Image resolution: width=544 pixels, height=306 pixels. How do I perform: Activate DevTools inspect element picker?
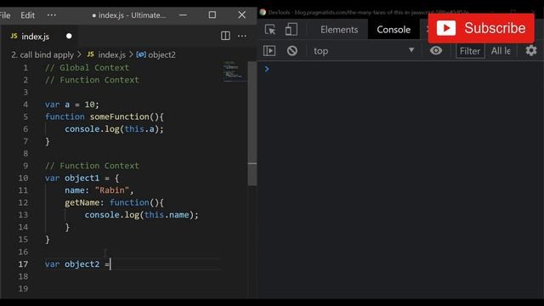click(270, 30)
